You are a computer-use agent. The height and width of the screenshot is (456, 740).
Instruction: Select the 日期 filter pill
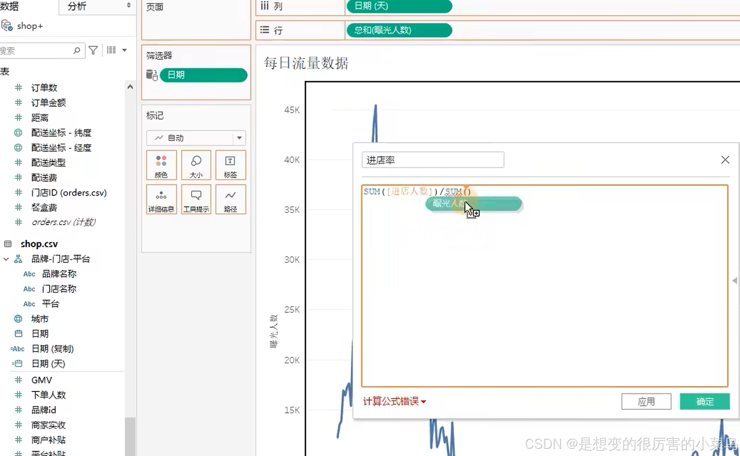(203, 75)
